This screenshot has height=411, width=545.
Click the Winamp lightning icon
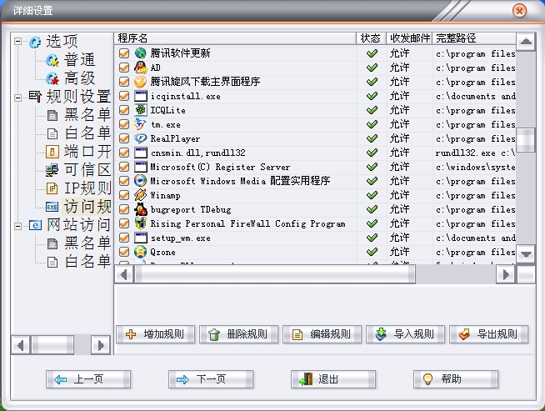click(x=141, y=195)
